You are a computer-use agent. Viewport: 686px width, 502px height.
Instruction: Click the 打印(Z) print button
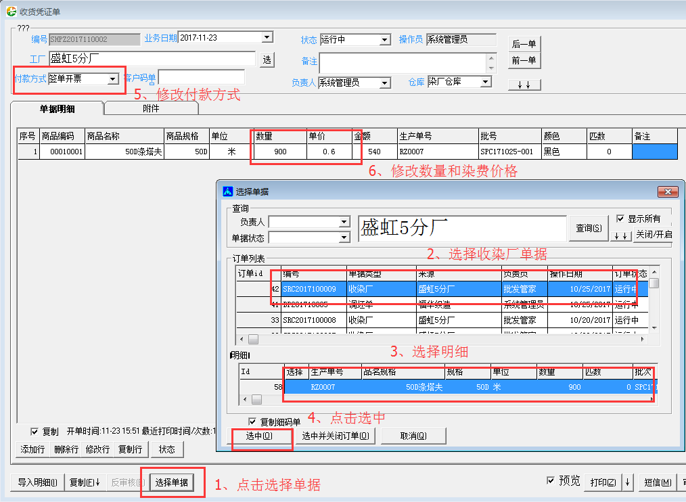pyautogui.click(x=603, y=482)
